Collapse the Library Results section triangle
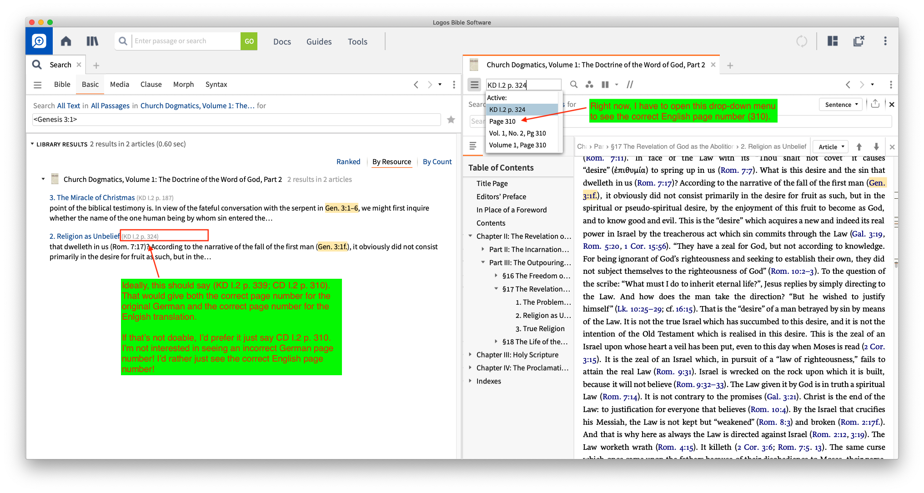 [x=32, y=144]
